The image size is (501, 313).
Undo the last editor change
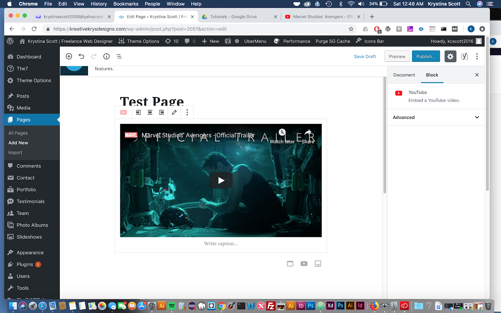point(81,56)
